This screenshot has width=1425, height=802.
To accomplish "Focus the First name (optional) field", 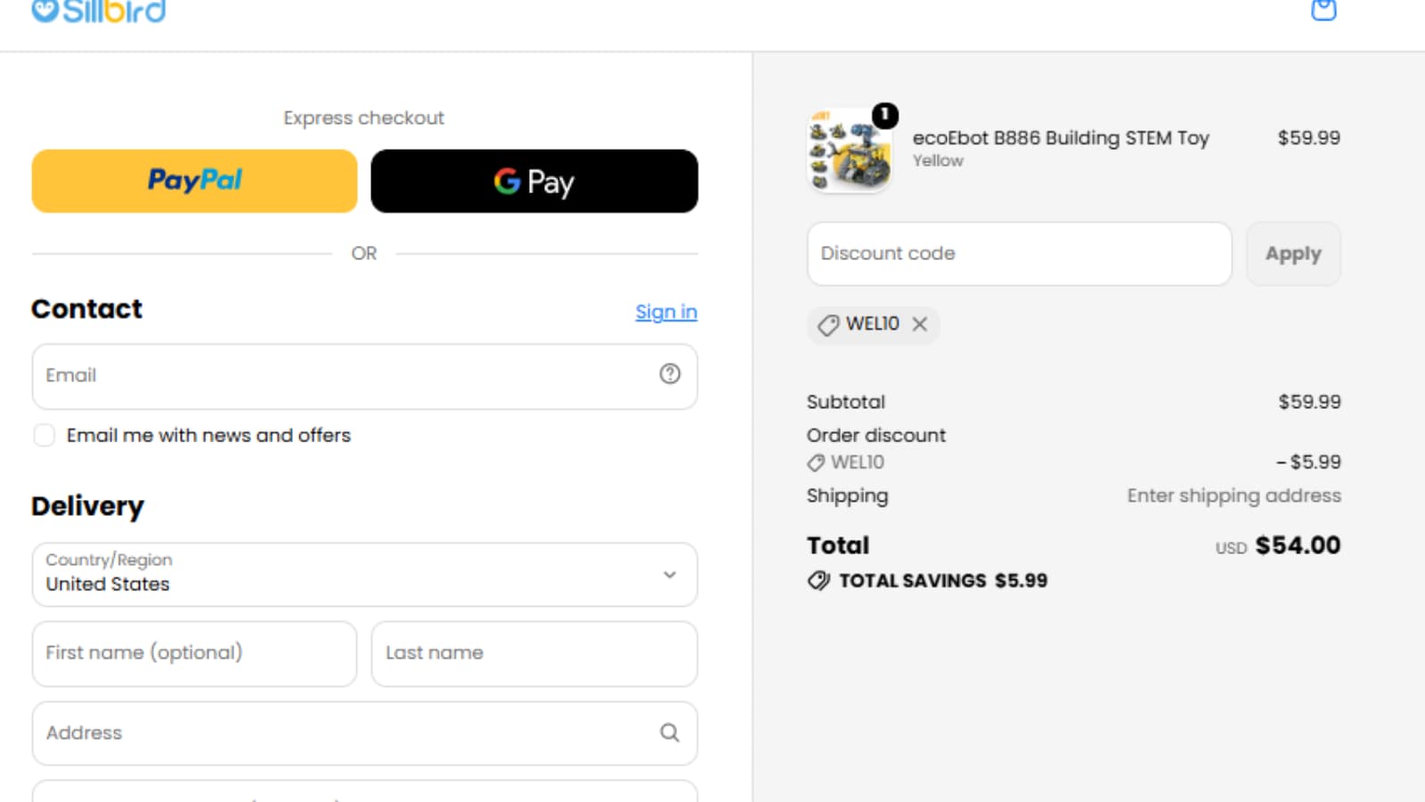I will point(194,653).
